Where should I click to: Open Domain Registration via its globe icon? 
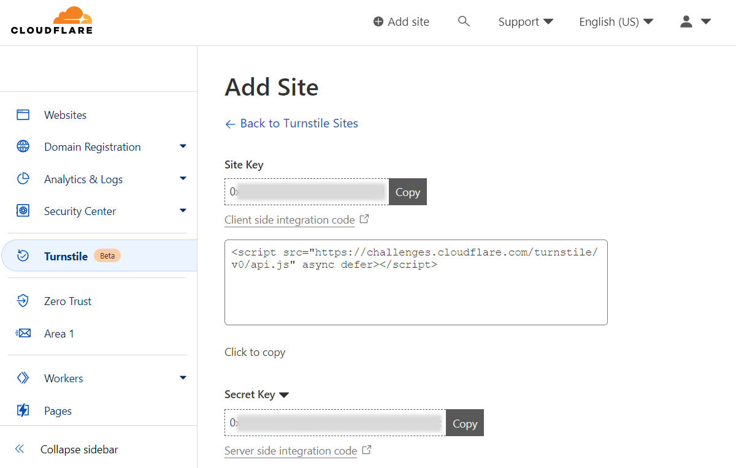pyautogui.click(x=22, y=146)
